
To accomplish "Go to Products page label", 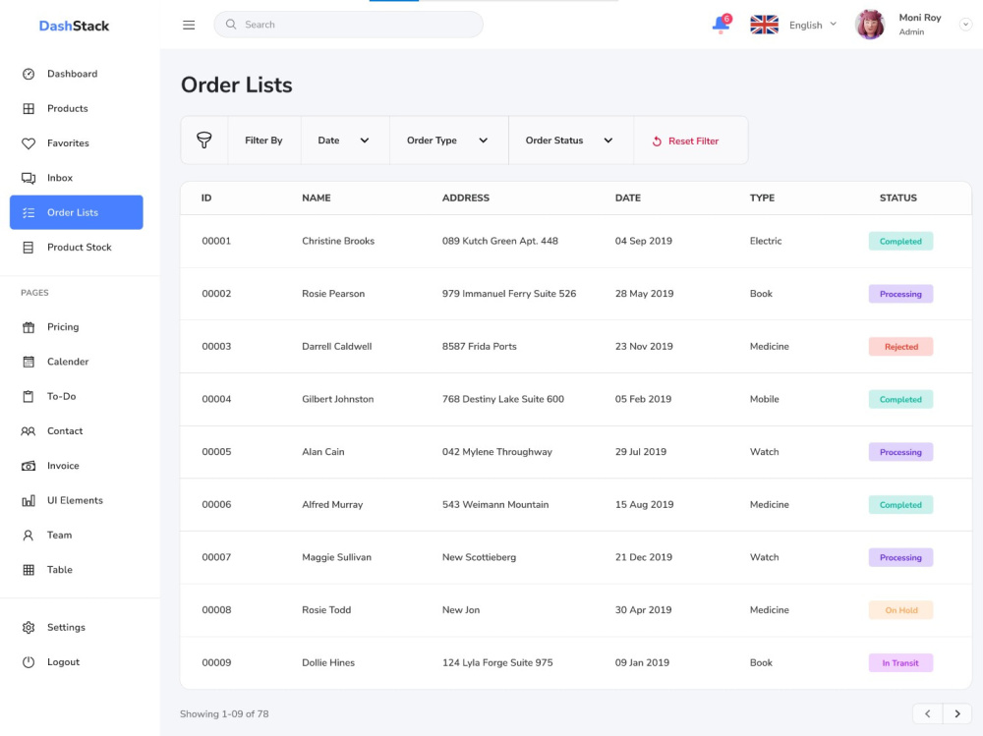I will [67, 108].
